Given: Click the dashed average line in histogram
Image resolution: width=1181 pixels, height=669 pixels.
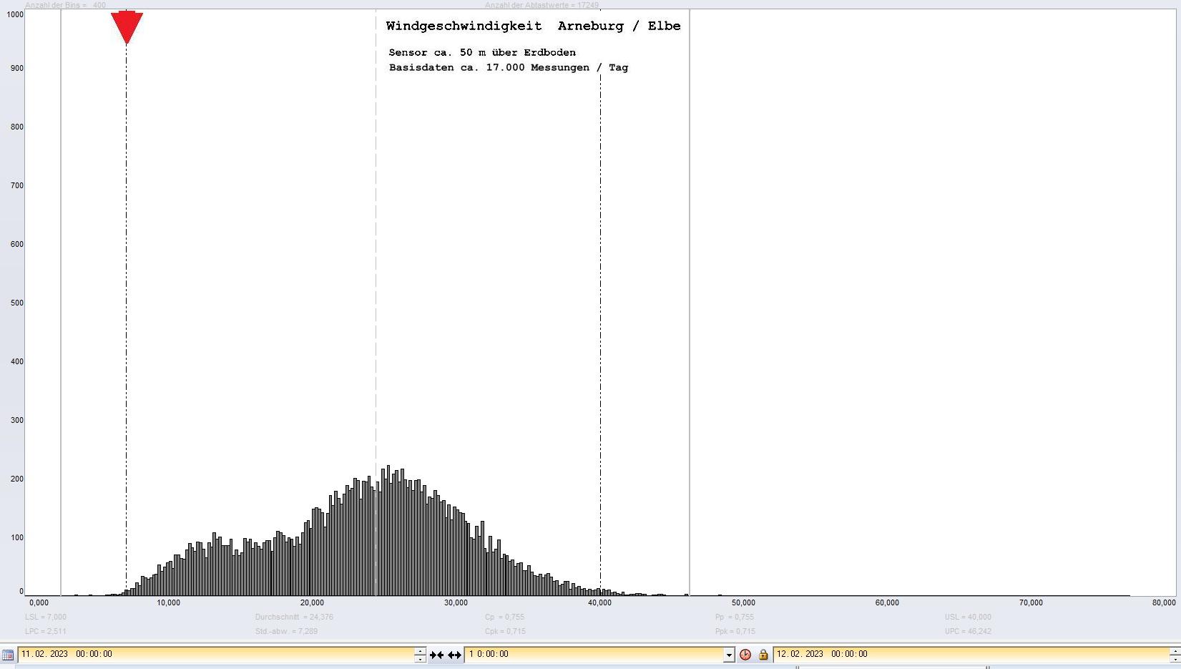Looking at the screenshot, I should pos(376,286).
